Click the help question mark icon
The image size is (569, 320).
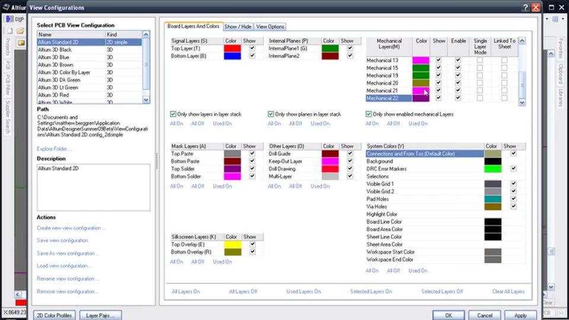pos(525,7)
